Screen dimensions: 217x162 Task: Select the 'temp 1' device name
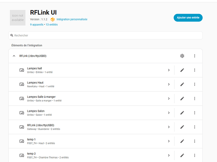click(31, 140)
